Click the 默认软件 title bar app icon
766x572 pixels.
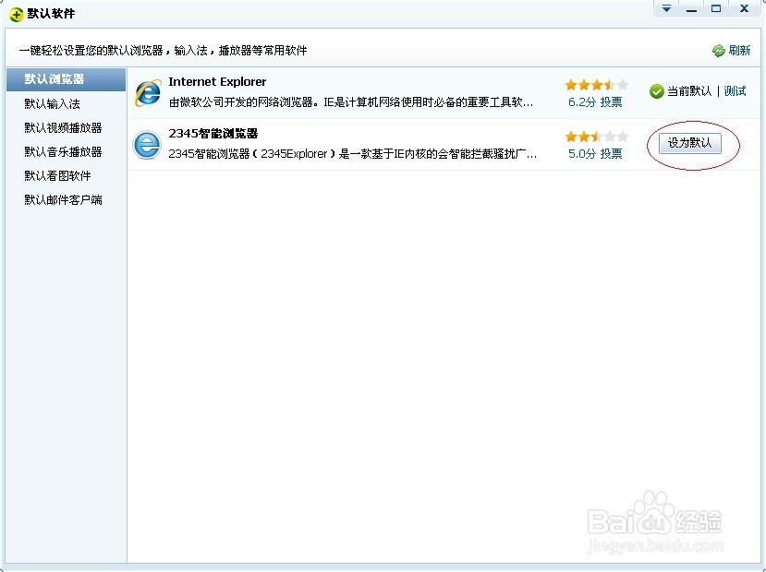pos(16,14)
